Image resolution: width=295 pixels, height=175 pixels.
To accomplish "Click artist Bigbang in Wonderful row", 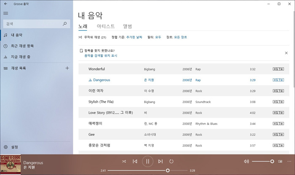I will pos(150,69).
